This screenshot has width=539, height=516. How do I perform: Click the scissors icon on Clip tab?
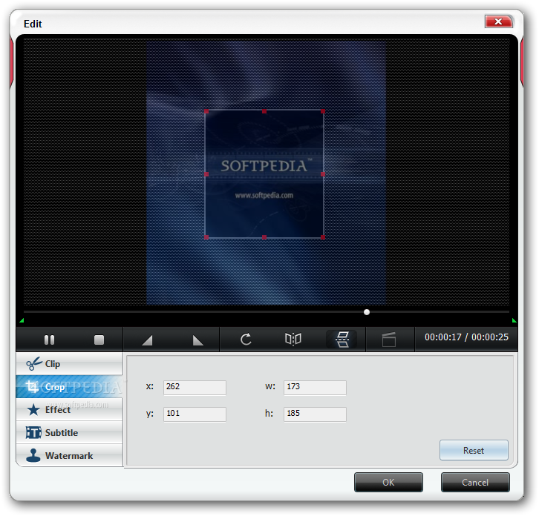tap(33, 364)
